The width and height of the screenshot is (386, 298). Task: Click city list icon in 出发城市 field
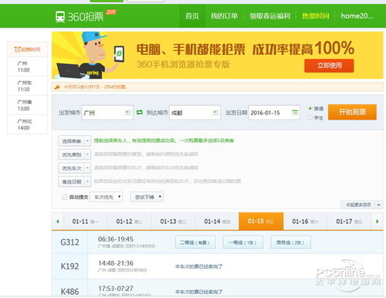[x=128, y=113]
